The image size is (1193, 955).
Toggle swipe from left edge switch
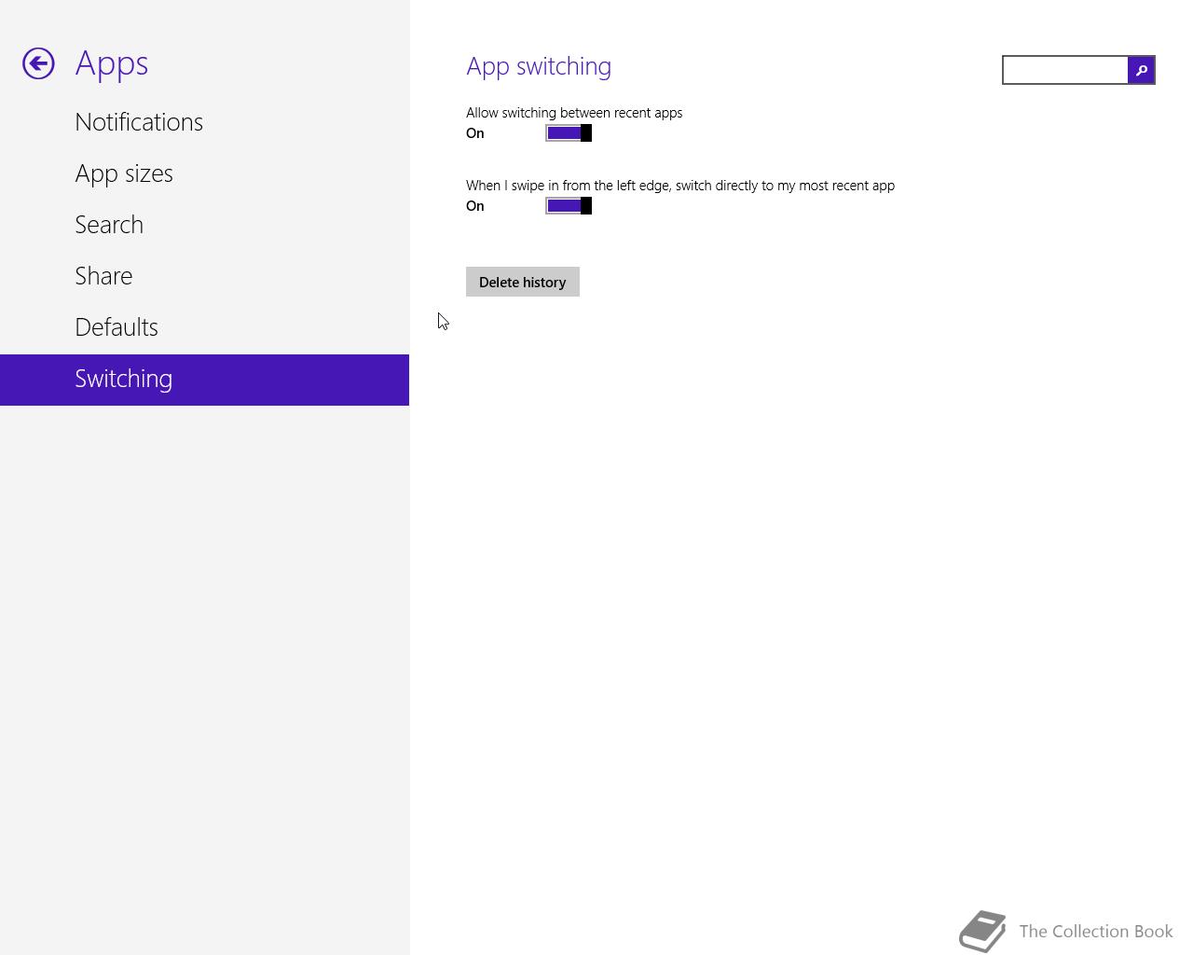click(569, 206)
